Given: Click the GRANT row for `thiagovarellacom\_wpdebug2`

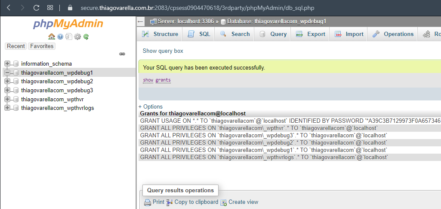Looking at the screenshot, I should [290, 143].
